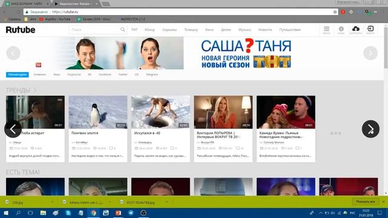Click the info circle icon in header

[x=341, y=30]
